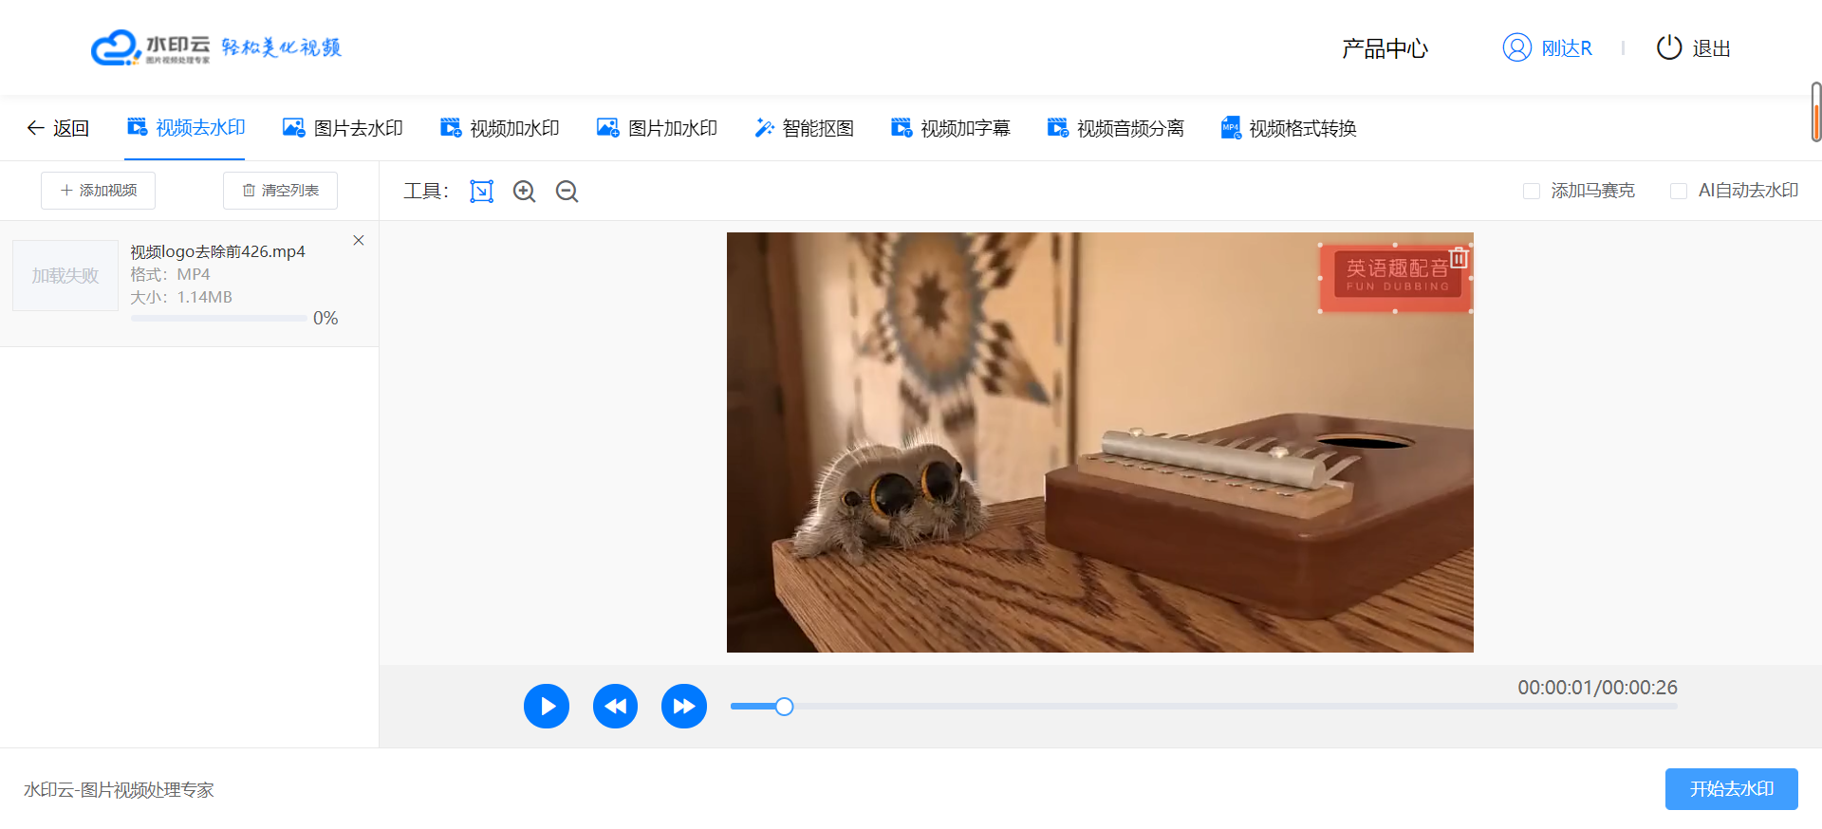Remove 视频logo去除前426.mp4 from the list
This screenshot has height=829, width=1822.
359,241
